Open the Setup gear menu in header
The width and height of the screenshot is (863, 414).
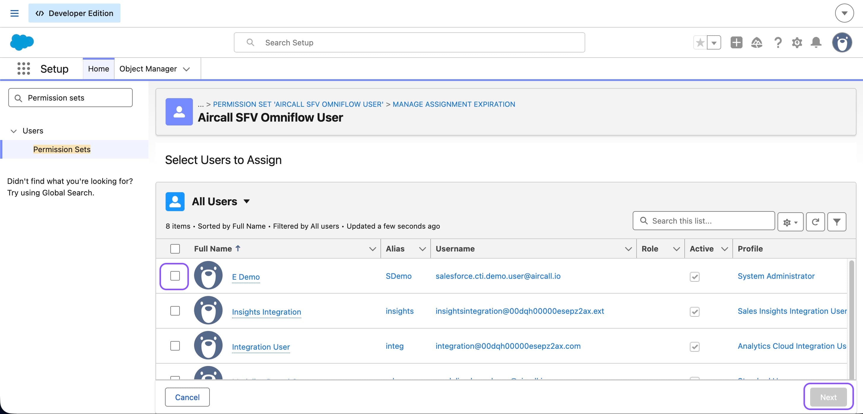click(x=797, y=42)
